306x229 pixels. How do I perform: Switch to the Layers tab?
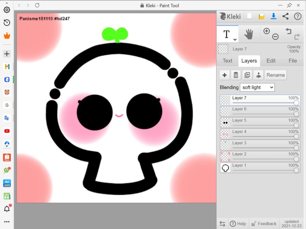249,61
